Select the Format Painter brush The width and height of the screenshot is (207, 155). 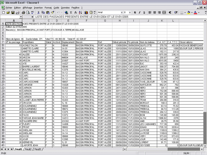coord(53,13)
